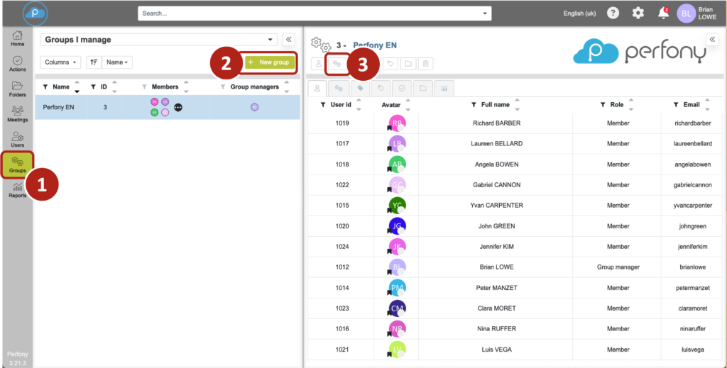Open the Meetings section in sidebar
This screenshot has height=368, width=727.
tap(18, 113)
